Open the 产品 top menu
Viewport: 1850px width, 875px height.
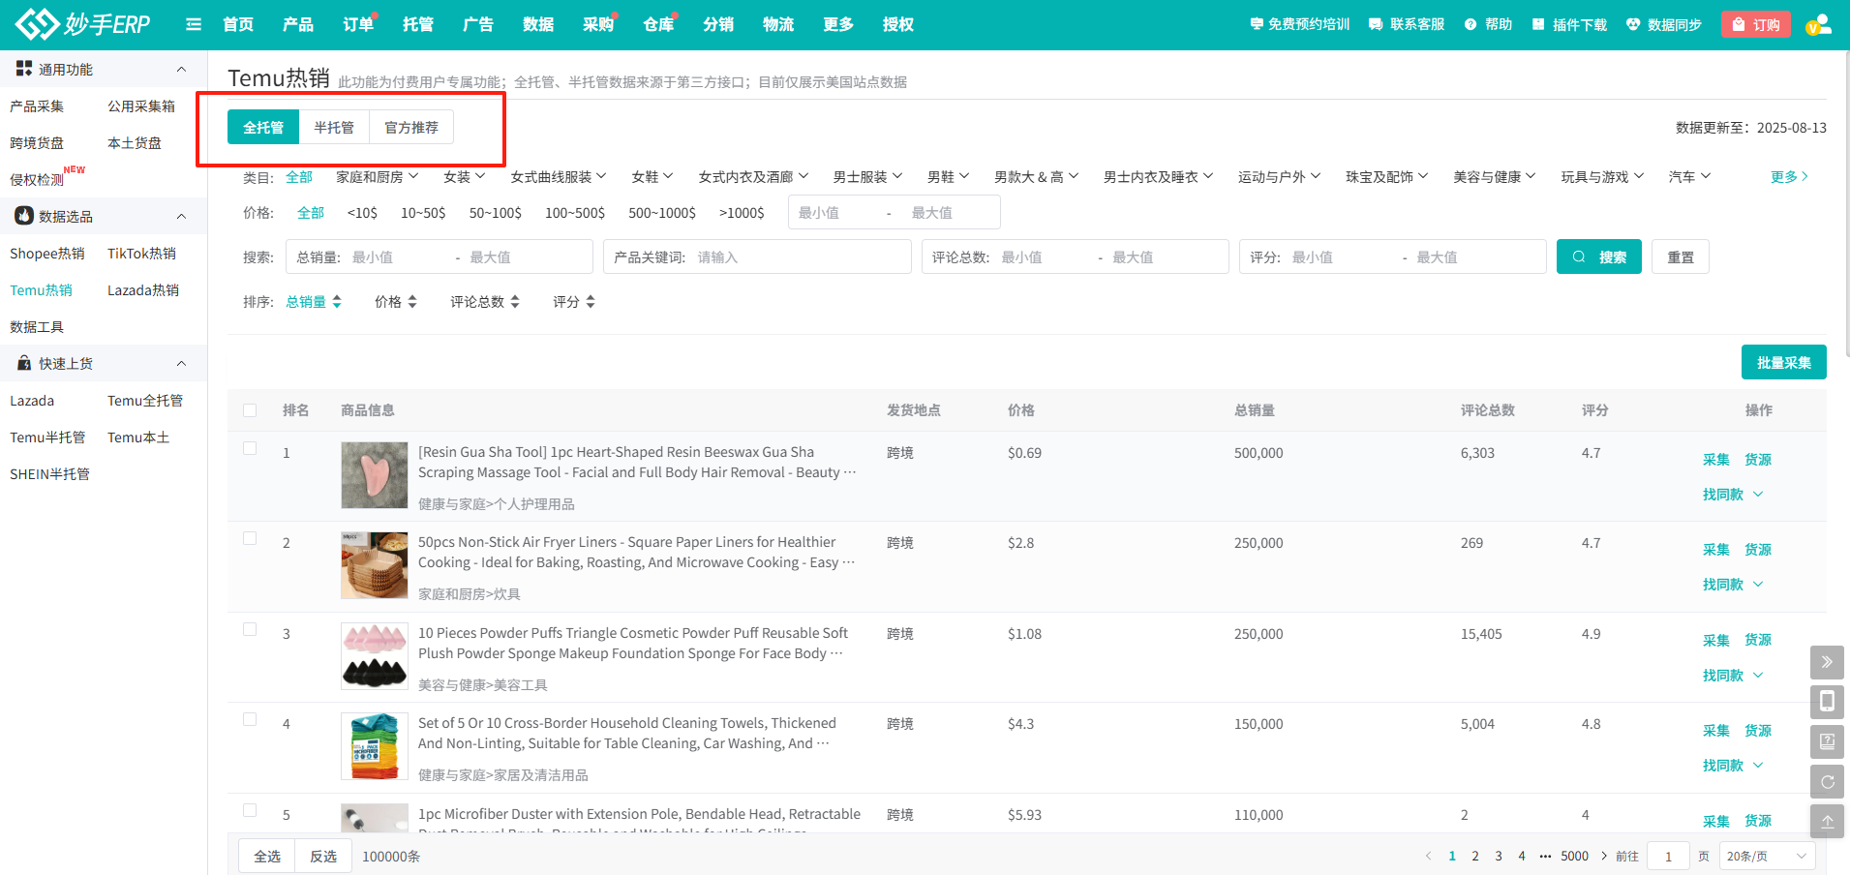coord(298,24)
